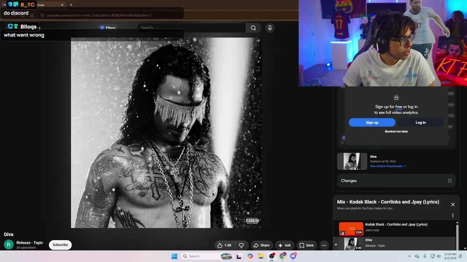The height and width of the screenshot is (262, 467).
Task: Click the browser address bar URL
Action: tap(99, 15)
